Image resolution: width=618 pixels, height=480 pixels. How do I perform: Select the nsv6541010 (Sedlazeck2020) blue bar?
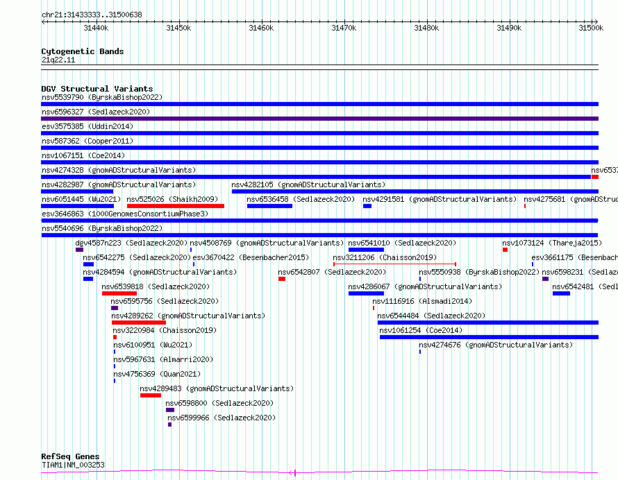click(366, 250)
